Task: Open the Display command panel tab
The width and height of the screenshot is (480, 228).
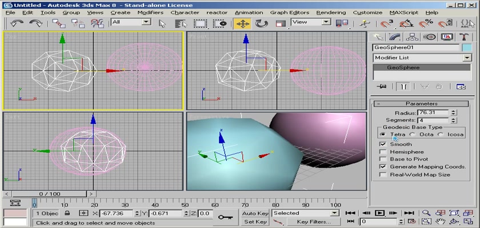Action: [447, 37]
